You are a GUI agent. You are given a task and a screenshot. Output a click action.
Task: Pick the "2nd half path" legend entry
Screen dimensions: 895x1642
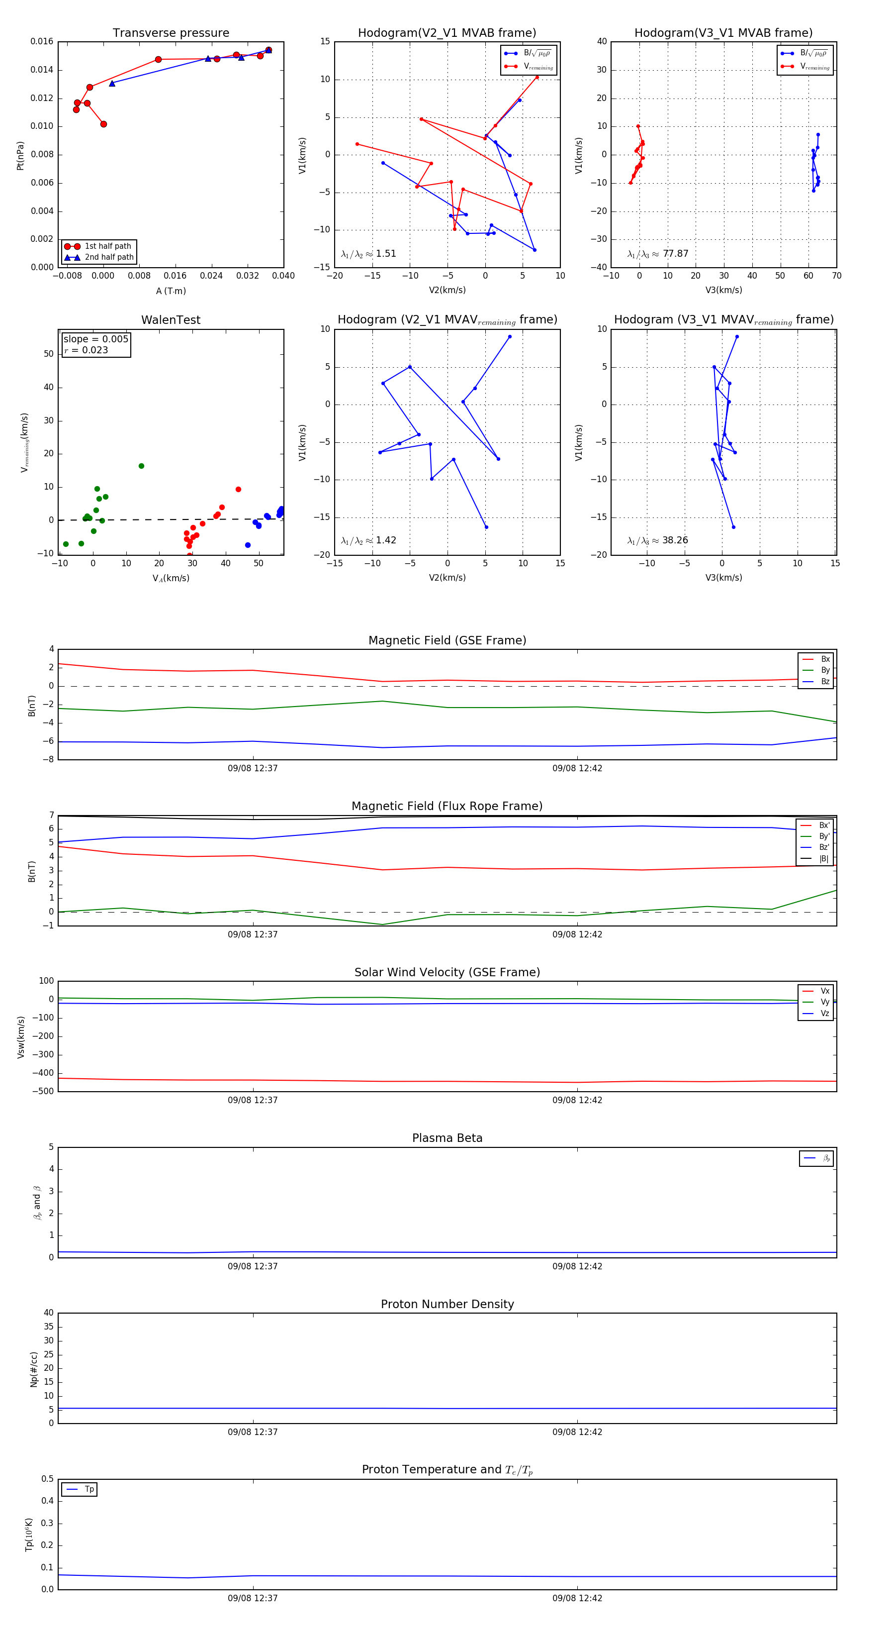(x=99, y=258)
